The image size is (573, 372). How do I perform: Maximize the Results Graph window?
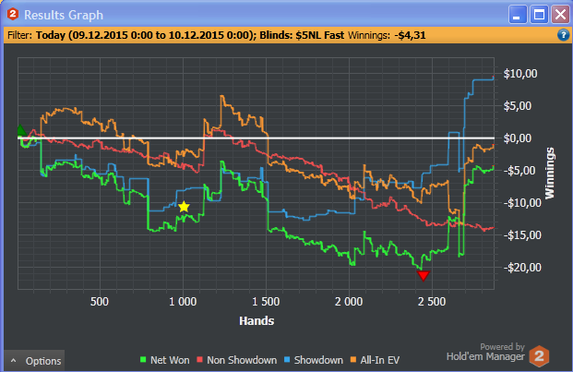click(x=539, y=15)
